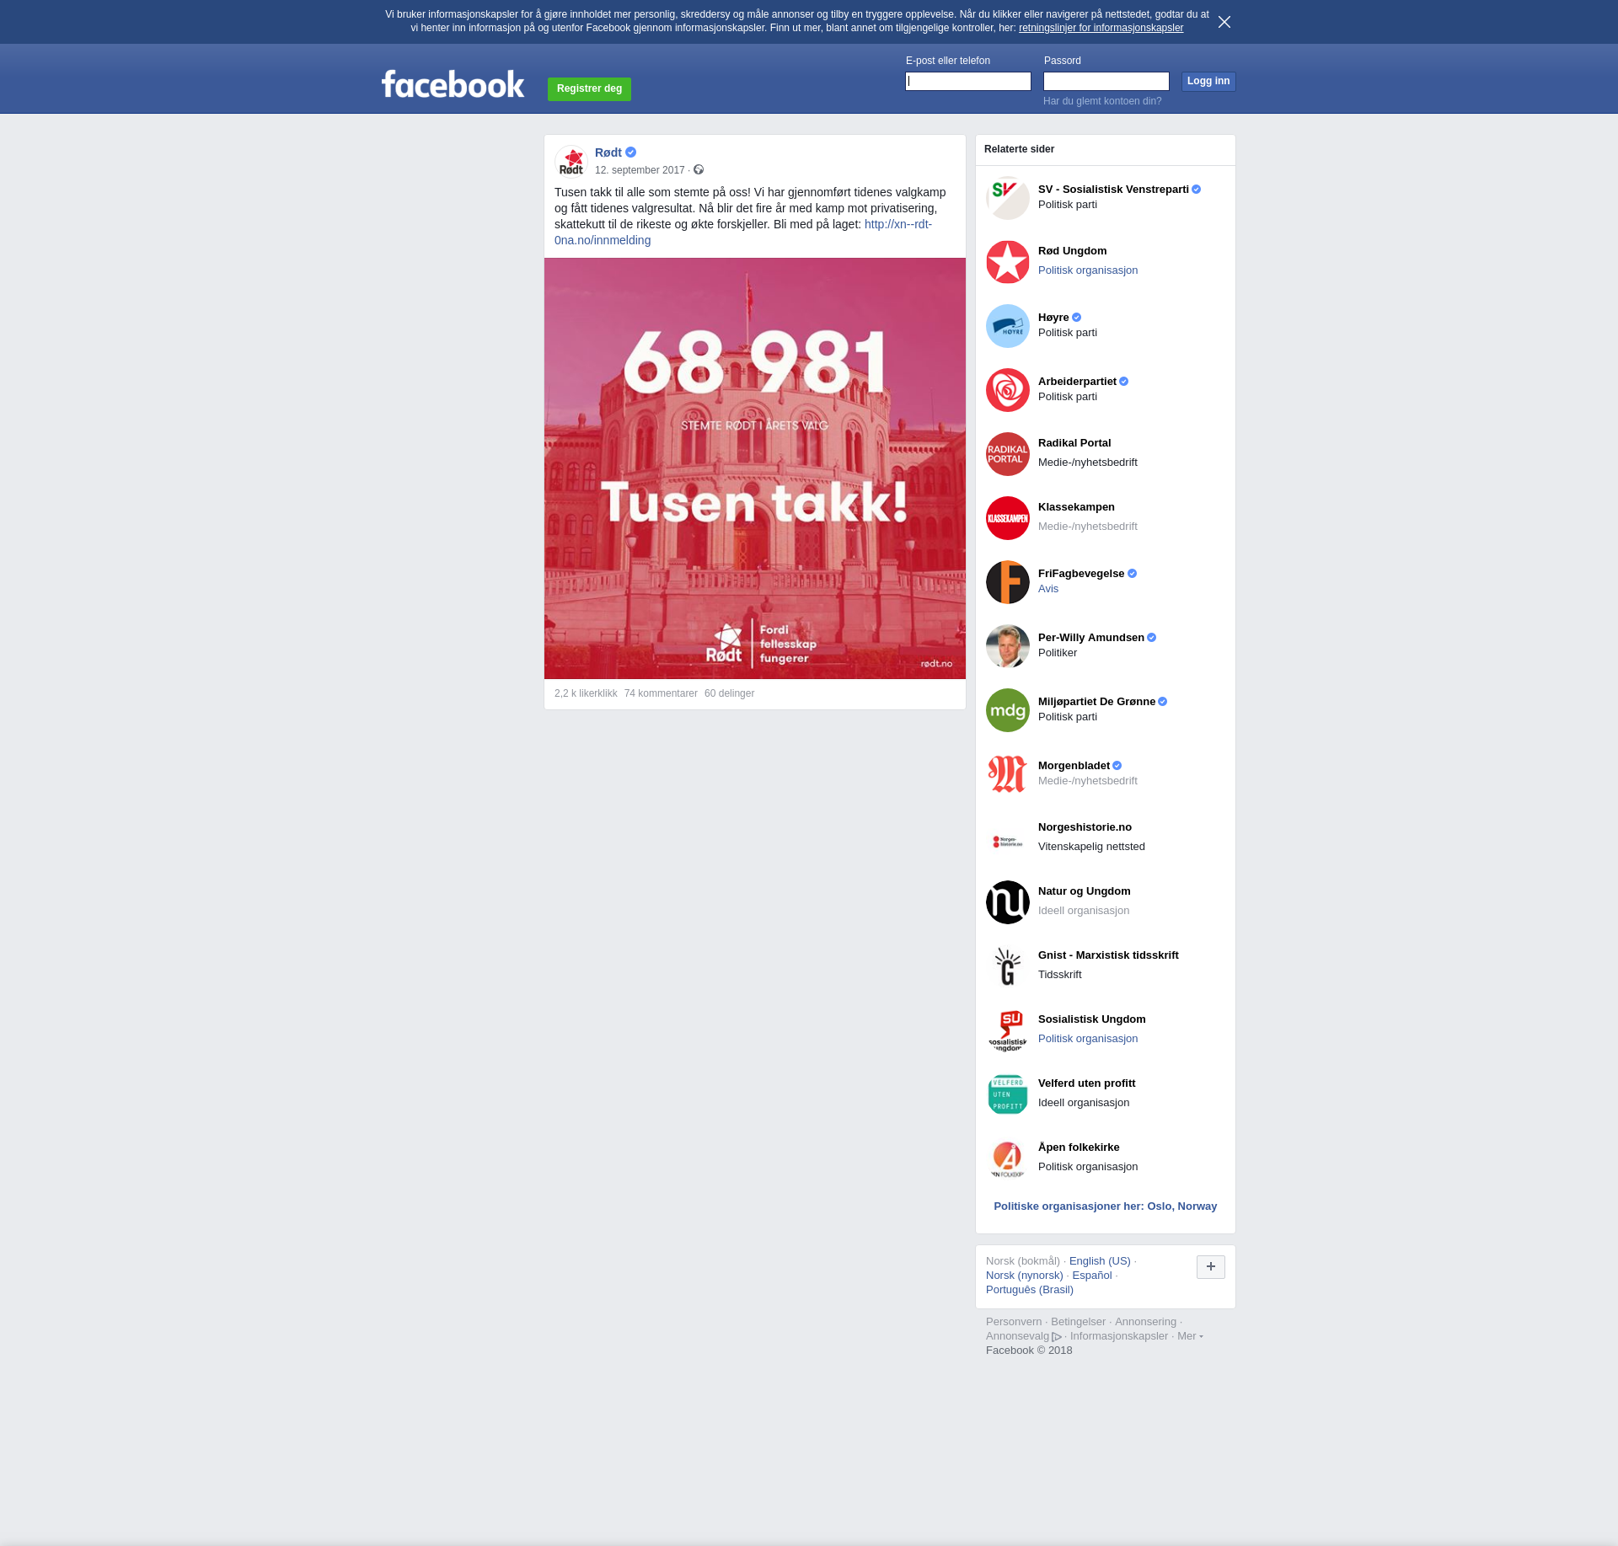Open Per-Willy Amundsen's profile photo
Image resolution: width=1618 pixels, height=1546 pixels.
point(1008,646)
